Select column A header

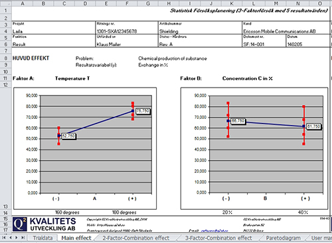tap(23, 3)
